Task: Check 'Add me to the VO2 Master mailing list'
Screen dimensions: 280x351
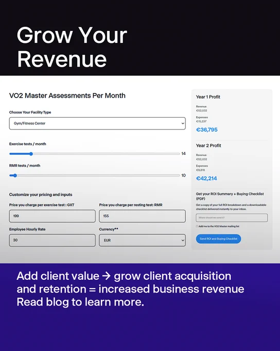Action: pyautogui.click(x=197, y=226)
